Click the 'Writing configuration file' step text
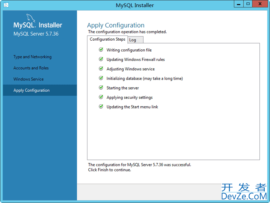 (129, 50)
